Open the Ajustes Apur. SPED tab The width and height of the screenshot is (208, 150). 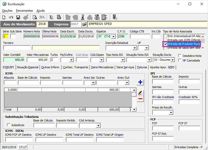coord(162,67)
